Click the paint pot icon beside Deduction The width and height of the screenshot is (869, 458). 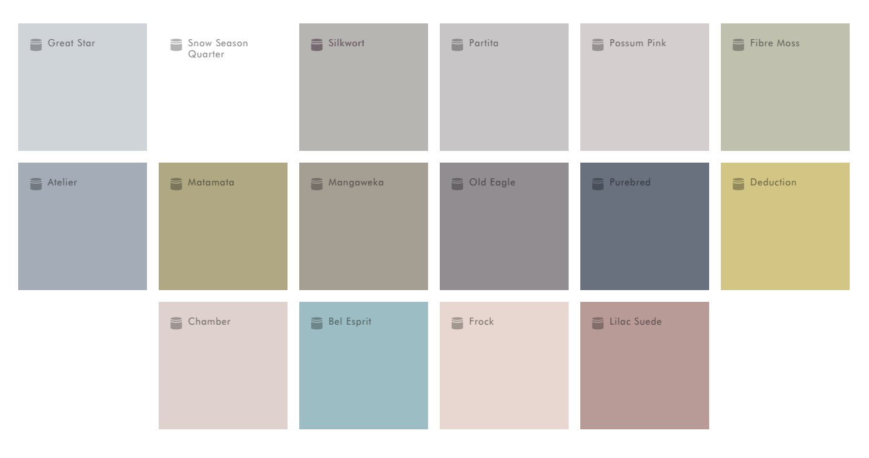(738, 184)
